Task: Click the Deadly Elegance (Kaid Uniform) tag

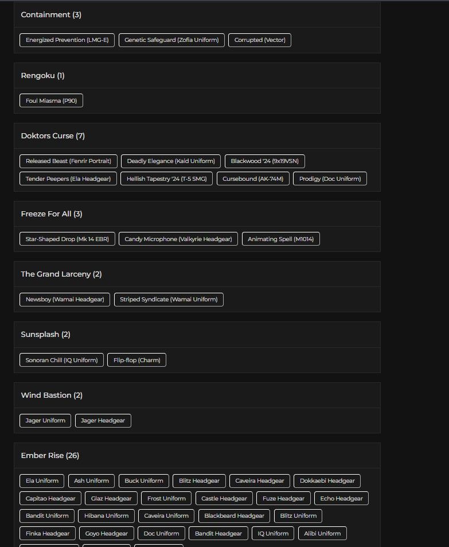Action: tap(171, 161)
